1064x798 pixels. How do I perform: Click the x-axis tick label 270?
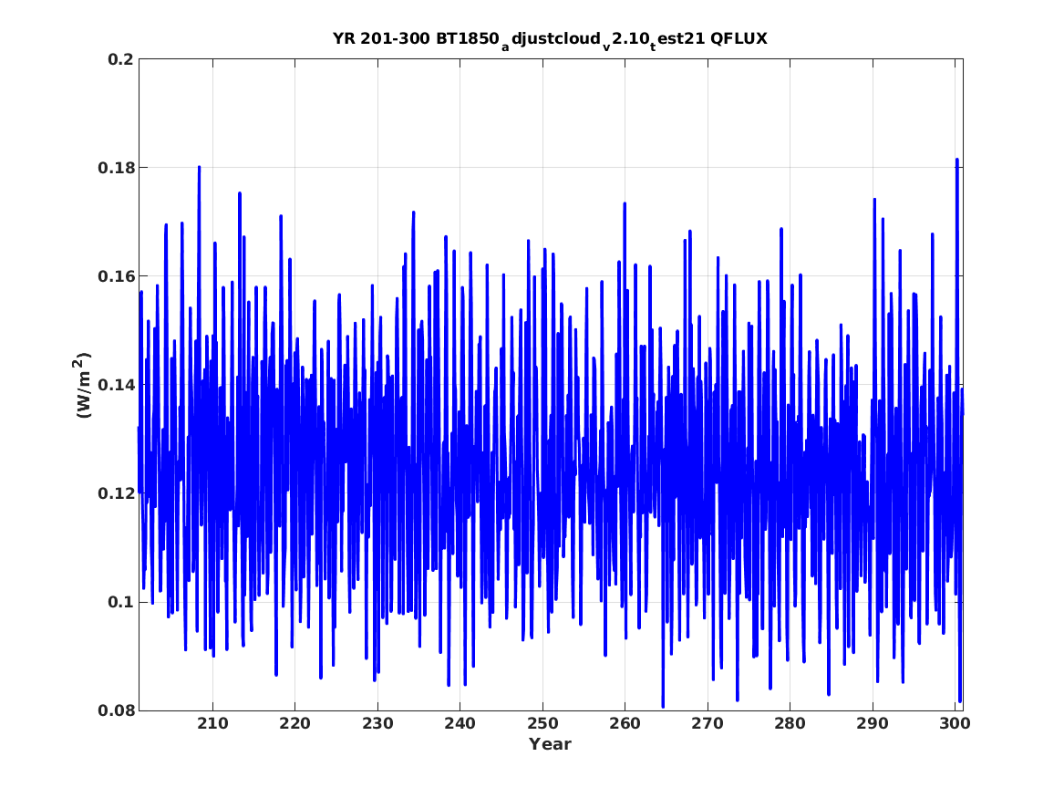(708, 723)
